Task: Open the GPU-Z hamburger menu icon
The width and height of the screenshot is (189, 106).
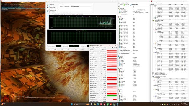Action: point(116,48)
